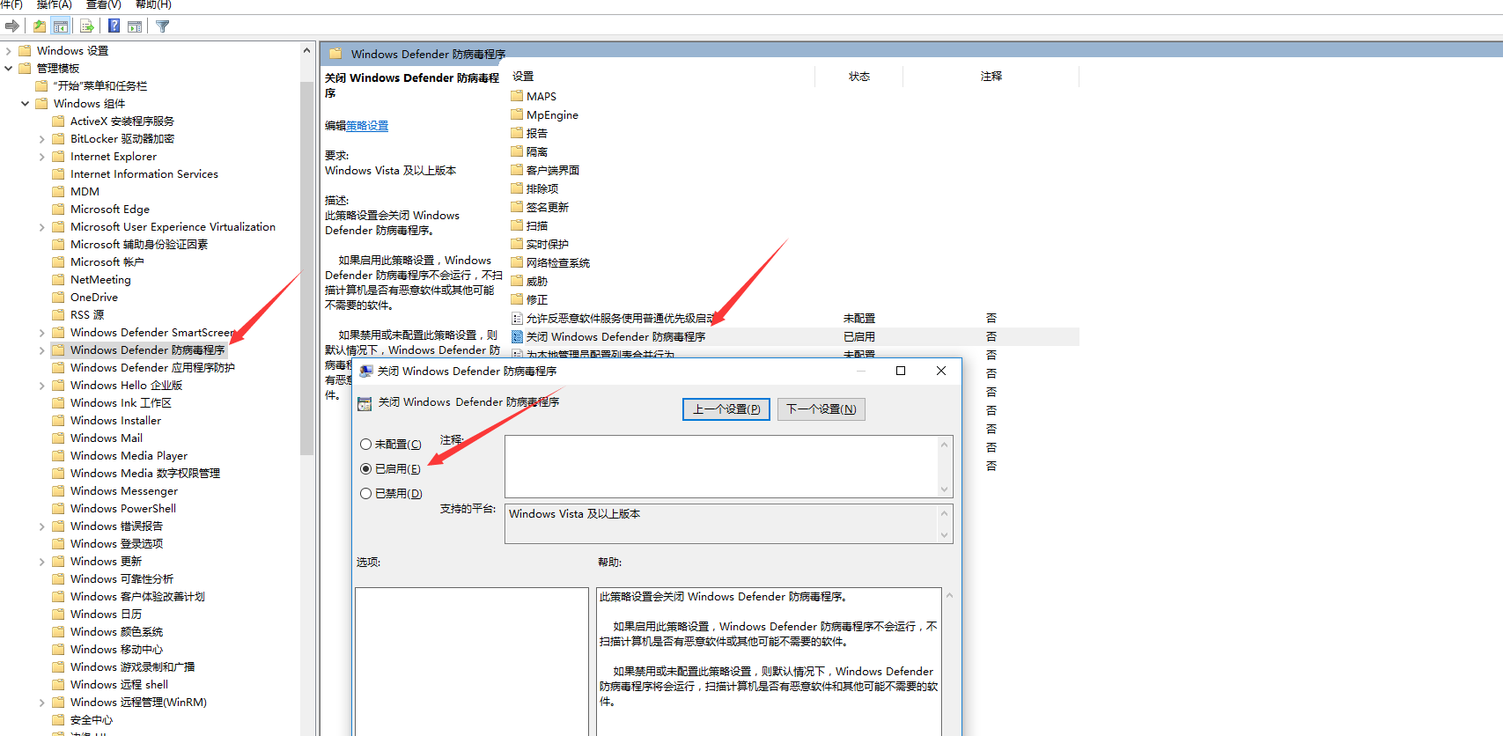Toggle the show/hide action pane icon
Image resolution: width=1503 pixels, height=736 pixels.
pyautogui.click(x=135, y=26)
